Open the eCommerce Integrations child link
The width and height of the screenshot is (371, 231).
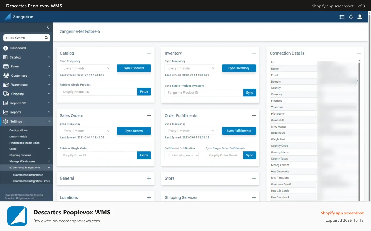(x=28, y=175)
